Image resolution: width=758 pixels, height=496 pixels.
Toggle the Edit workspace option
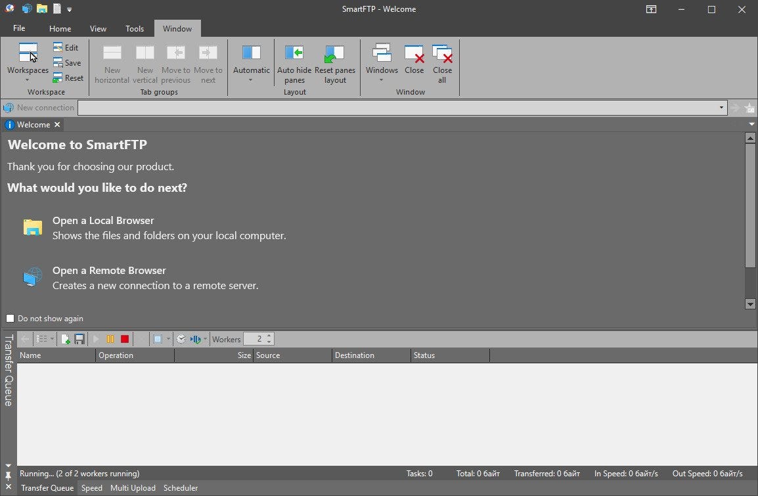coord(66,47)
